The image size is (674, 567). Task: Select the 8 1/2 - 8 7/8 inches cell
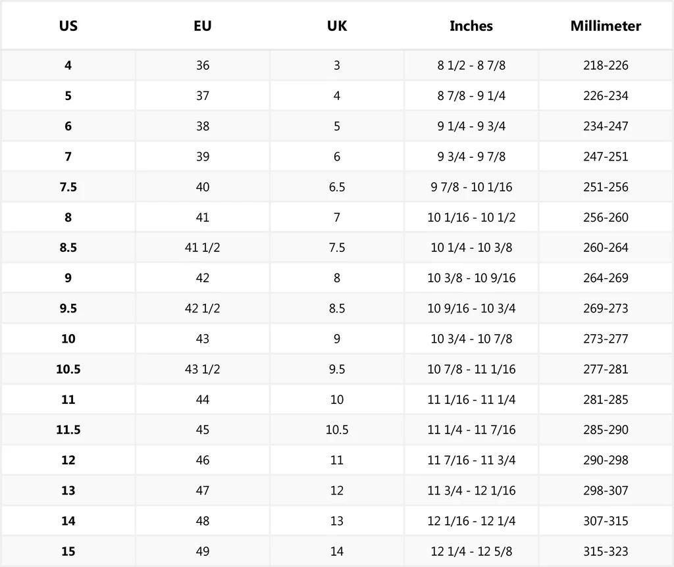[x=471, y=65]
